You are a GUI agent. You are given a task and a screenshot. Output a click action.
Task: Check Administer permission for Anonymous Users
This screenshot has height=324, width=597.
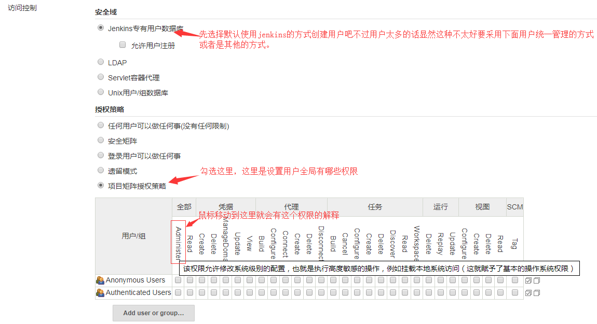[x=178, y=280]
